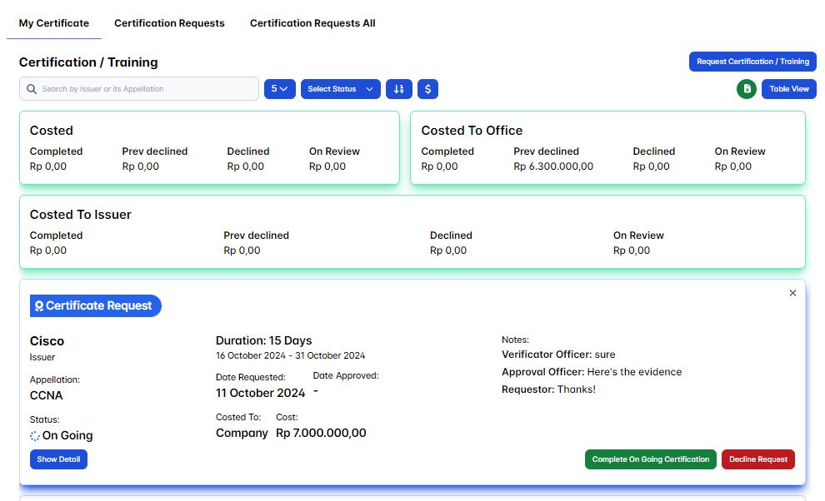Expand the Select Status dropdown

340,89
